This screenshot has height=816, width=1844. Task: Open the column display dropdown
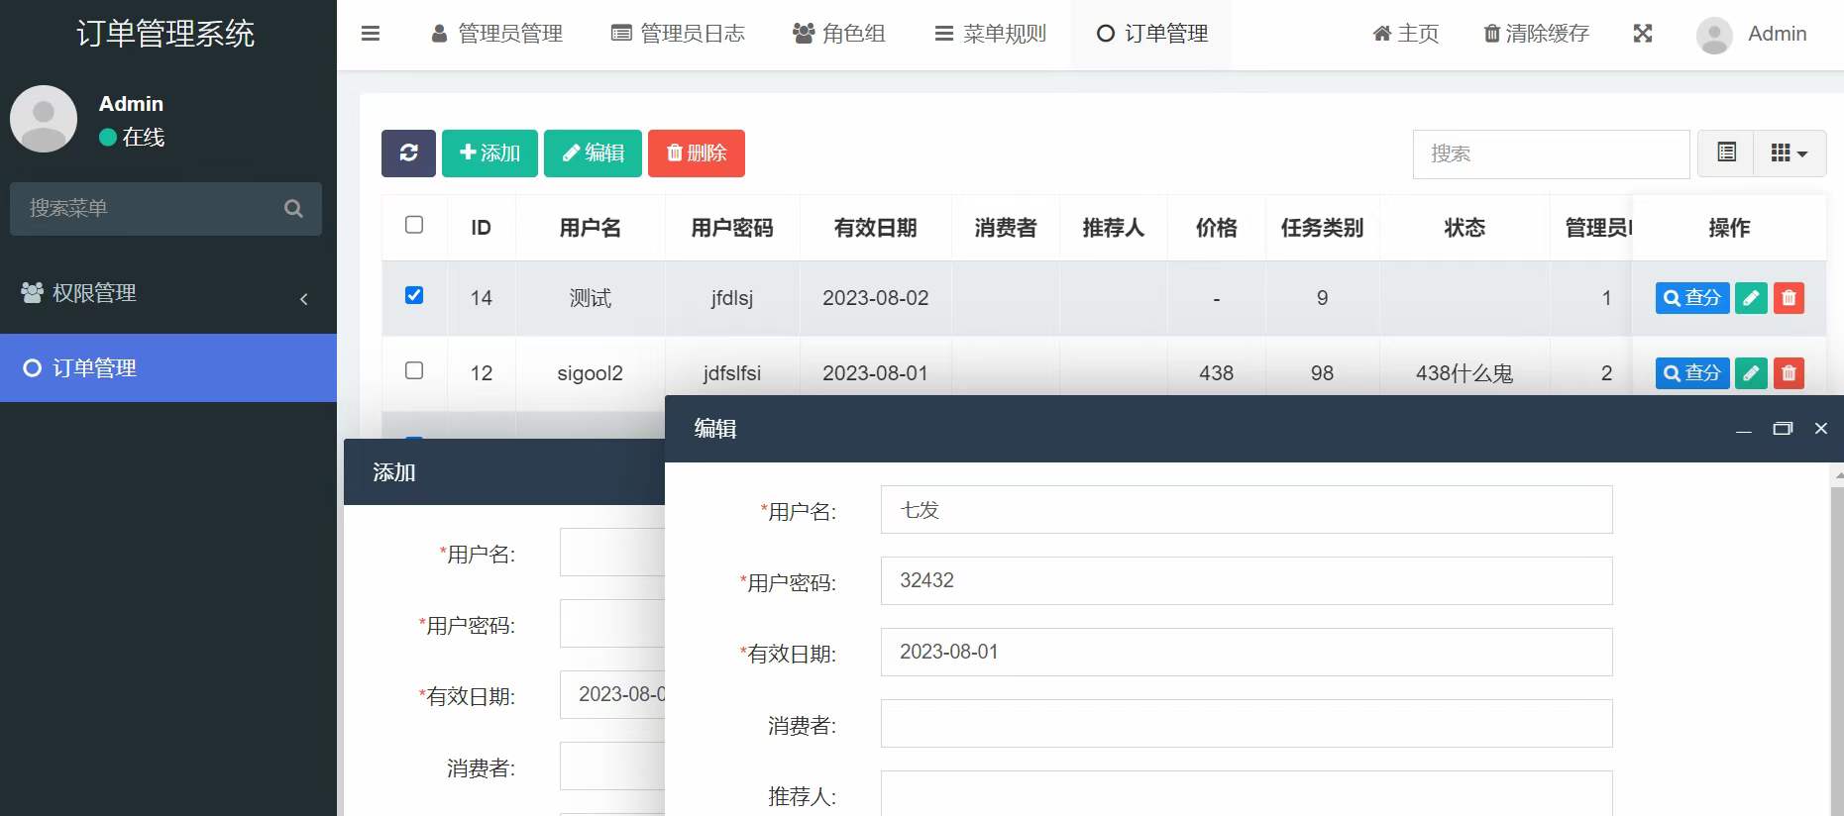point(1790,153)
